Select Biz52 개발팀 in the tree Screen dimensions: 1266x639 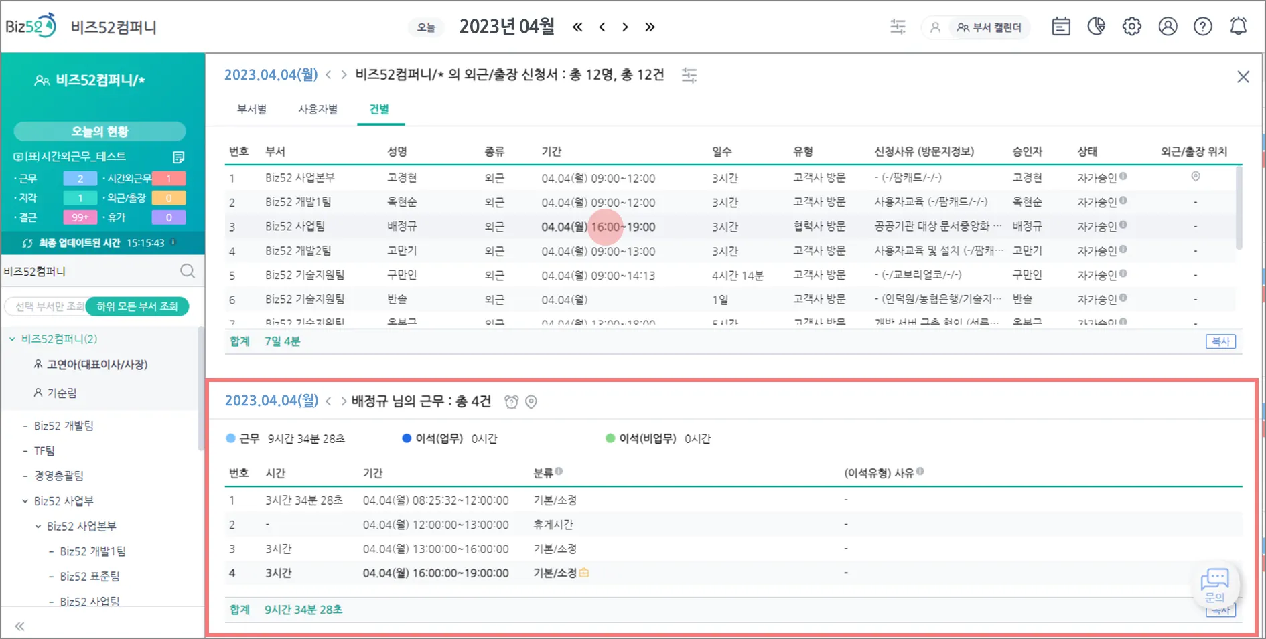point(64,426)
